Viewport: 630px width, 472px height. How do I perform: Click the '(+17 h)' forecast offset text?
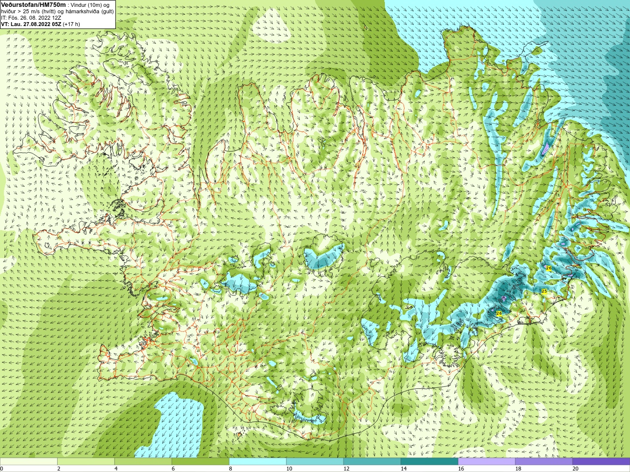71,24
